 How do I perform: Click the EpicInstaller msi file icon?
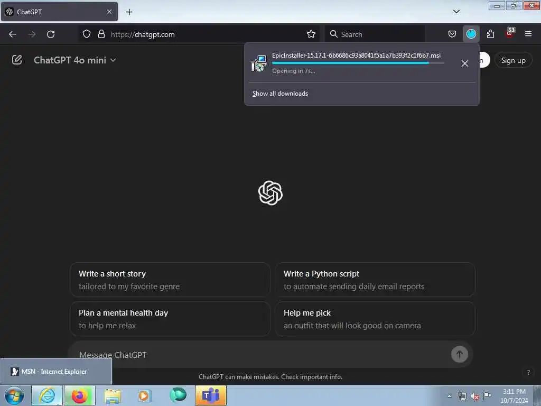259,63
